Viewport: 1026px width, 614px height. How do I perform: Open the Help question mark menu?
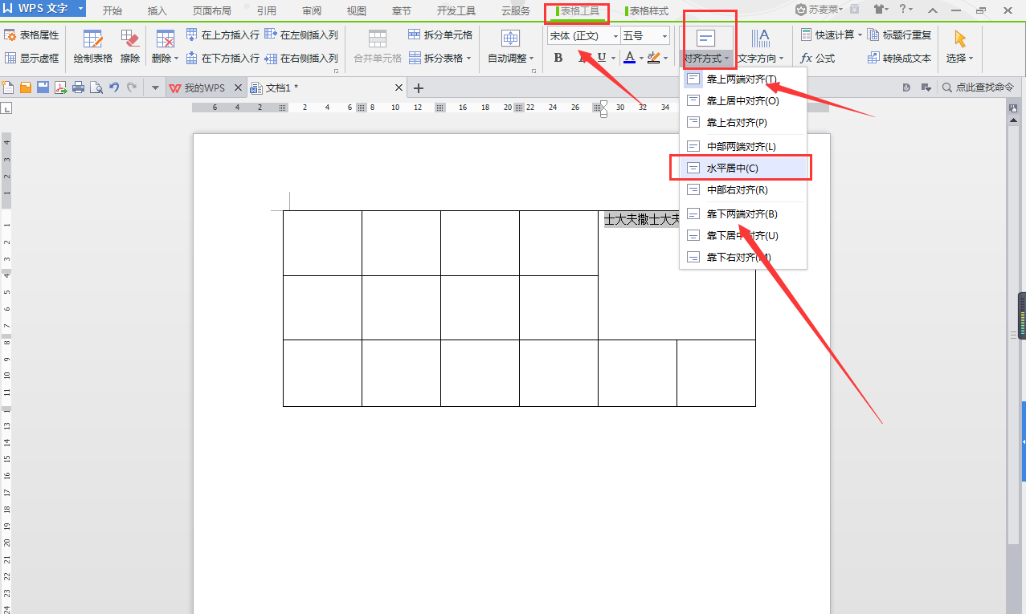906,10
